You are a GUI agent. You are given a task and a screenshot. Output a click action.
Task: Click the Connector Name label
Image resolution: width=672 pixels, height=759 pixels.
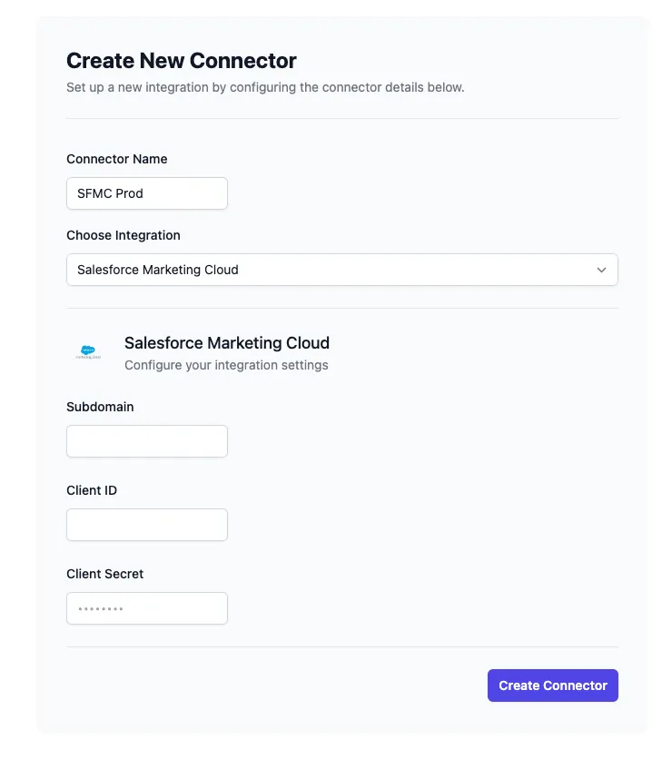(x=116, y=159)
